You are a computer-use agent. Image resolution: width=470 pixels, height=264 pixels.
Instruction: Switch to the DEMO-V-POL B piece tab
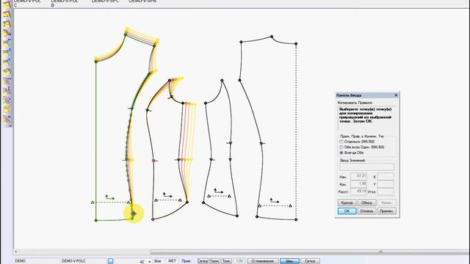pos(65,3)
